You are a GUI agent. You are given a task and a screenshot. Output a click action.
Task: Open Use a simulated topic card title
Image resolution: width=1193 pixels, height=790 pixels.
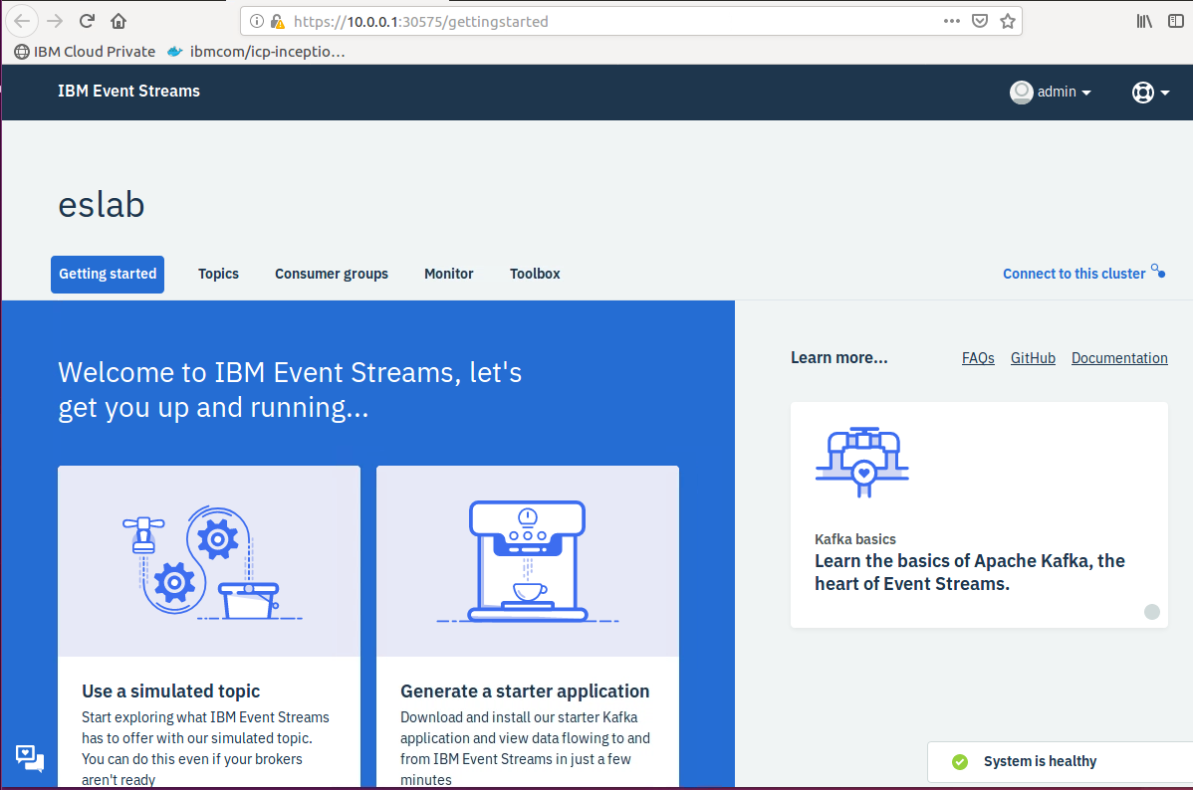point(171,691)
